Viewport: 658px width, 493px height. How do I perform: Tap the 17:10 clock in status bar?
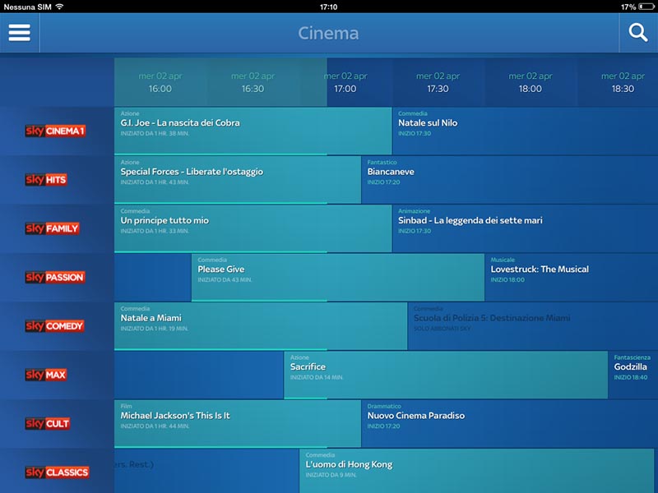tap(328, 7)
